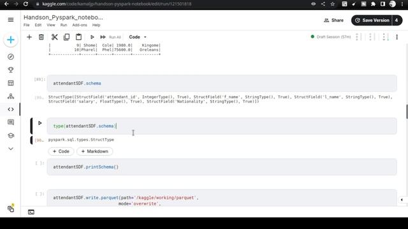Open the browser profile avatar
408x229 pixels.
[x=393, y=4]
